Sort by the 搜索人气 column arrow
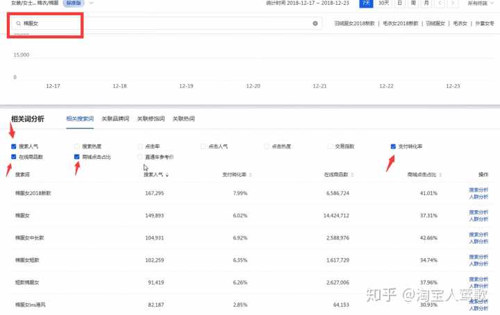Screen dimensions: 500x315 point(167,175)
